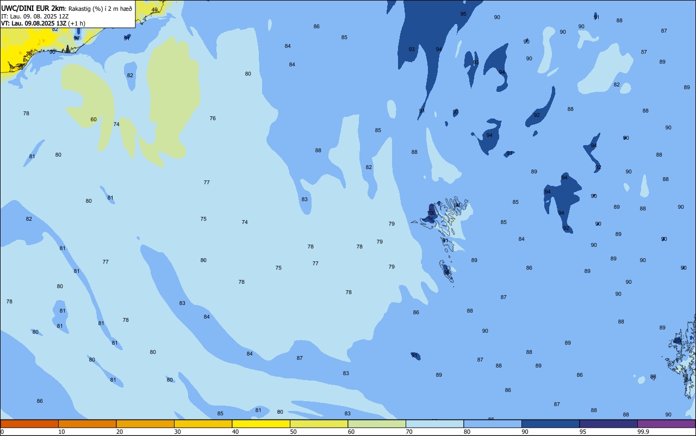696x436 pixels.
Task: Click the 30–40 legend color swatch
Action: tap(203, 423)
